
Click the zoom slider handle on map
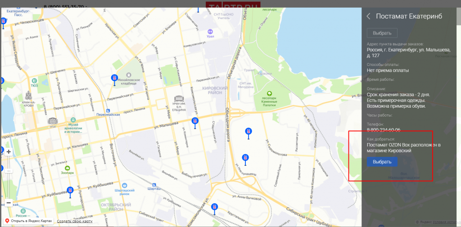(x=9, y=171)
